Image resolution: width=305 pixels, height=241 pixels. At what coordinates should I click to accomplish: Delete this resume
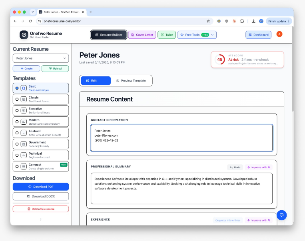pos(41,209)
